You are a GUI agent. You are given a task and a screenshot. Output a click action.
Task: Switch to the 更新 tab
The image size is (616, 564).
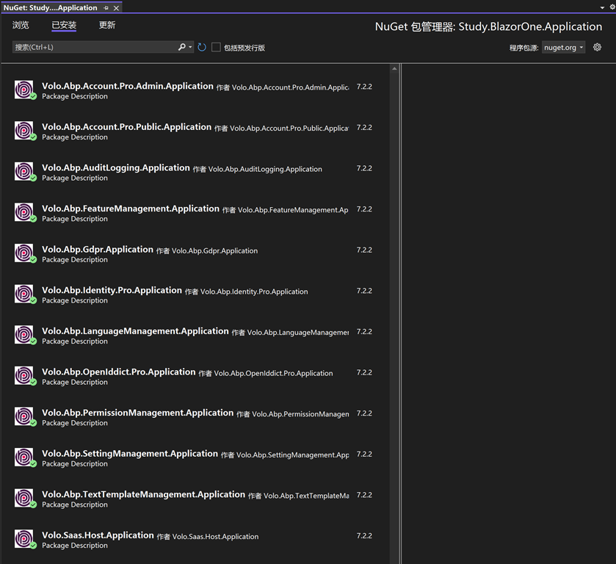(x=107, y=25)
